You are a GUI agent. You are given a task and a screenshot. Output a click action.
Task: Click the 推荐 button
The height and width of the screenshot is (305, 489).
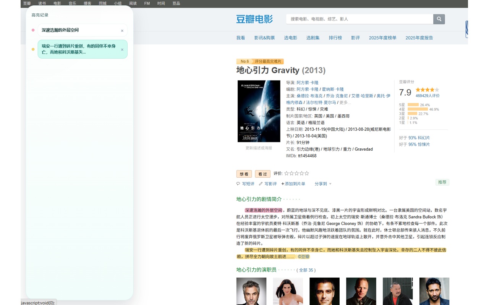[442, 182]
